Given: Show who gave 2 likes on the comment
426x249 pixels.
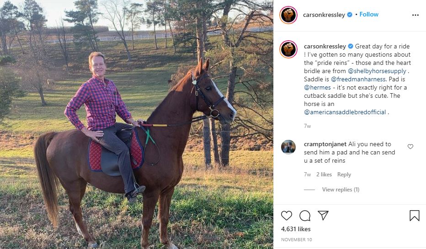Looking at the screenshot, I should pyautogui.click(x=324, y=175).
